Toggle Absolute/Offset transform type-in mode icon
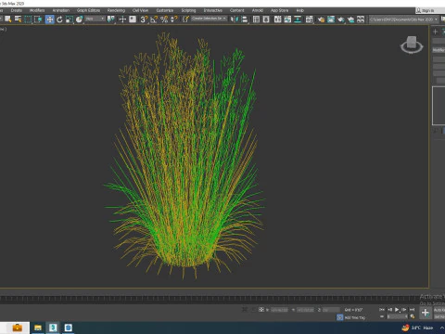Image resolution: width=445 pixels, height=334 pixels. (261, 310)
